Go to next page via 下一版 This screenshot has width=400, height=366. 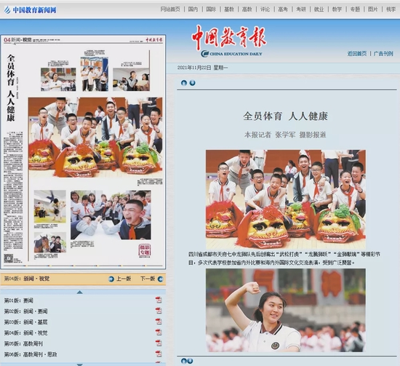click(148, 279)
